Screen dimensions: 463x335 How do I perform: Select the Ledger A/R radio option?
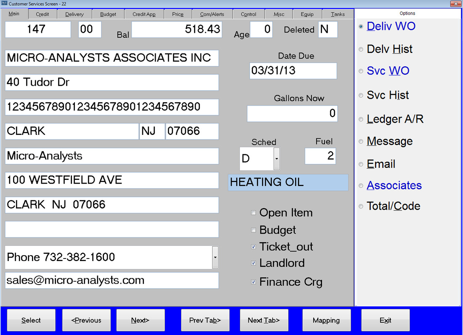point(361,119)
